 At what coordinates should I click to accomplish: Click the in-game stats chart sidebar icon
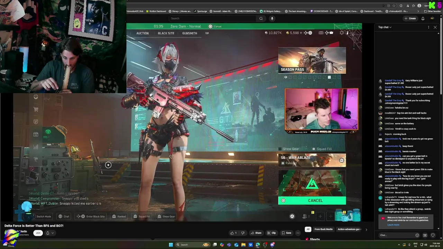pos(36,147)
